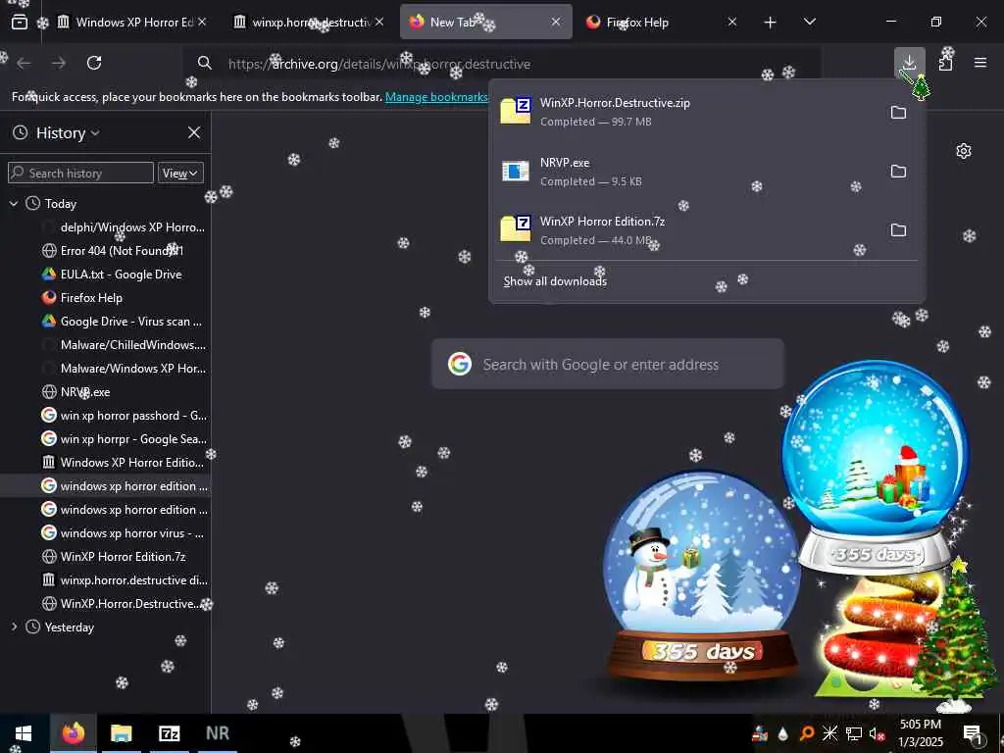Image resolution: width=1004 pixels, height=753 pixels.
Task: Collapse the Today history group
Action: pyautogui.click(x=14, y=204)
